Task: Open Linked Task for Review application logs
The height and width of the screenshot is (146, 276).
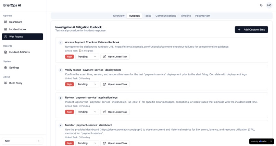Action: (x=115, y=112)
